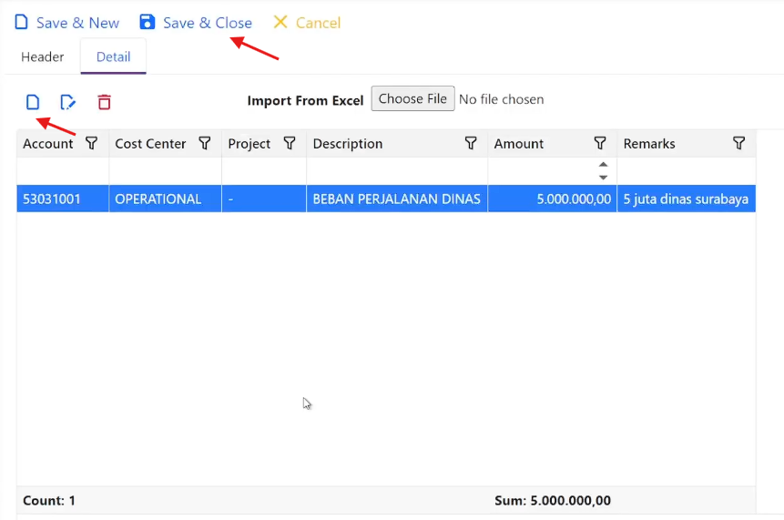Sort by the Description column header
The height and width of the screenshot is (520, 784).
(348, 144)
